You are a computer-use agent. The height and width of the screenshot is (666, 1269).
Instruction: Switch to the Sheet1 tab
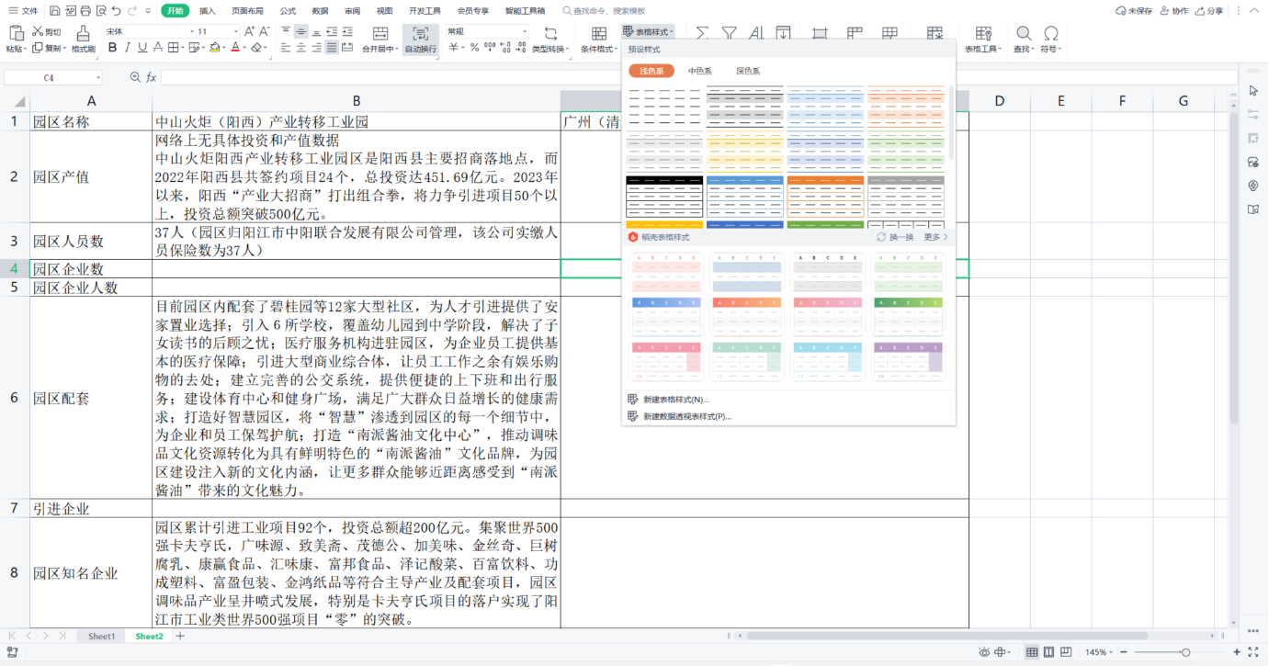point(101,636)
